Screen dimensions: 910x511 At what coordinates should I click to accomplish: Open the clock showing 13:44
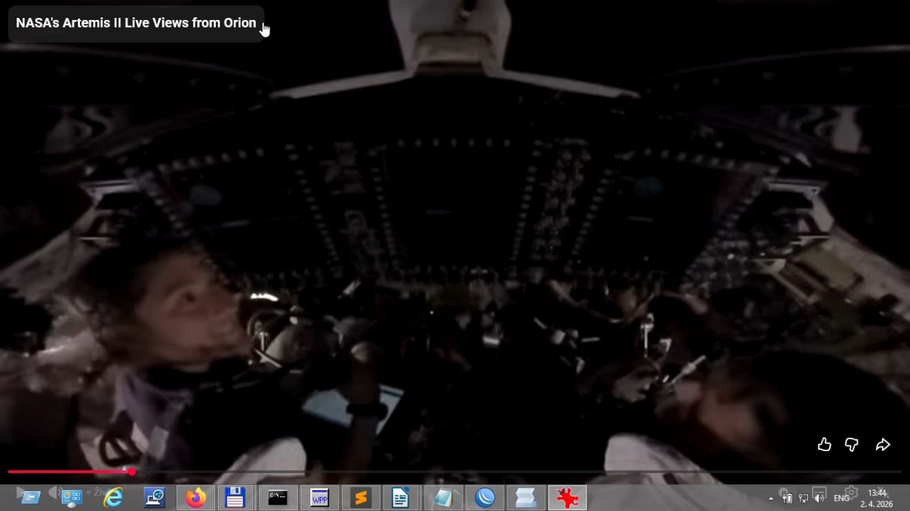[x=878, y=498]
